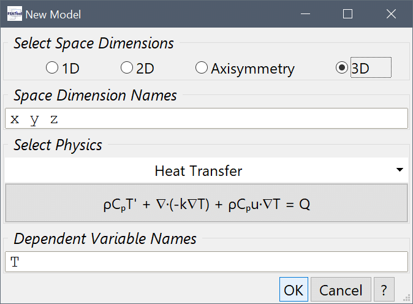Maximize the New Model dialog window
413x304 pixels.
[347, 14]
